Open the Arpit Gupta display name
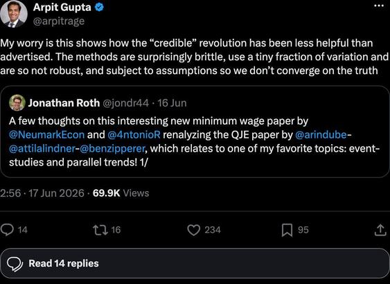 point(62,7)
